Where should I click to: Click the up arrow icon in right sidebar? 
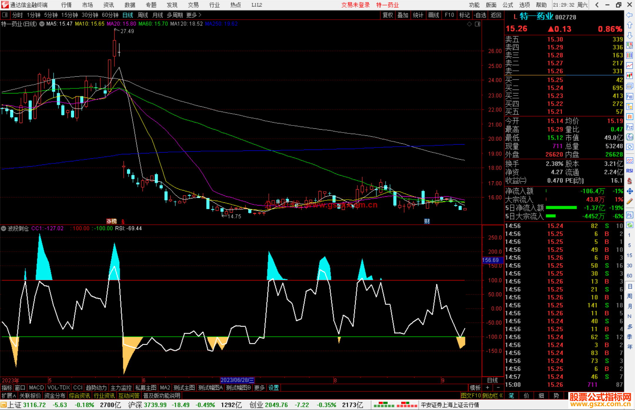629,25
